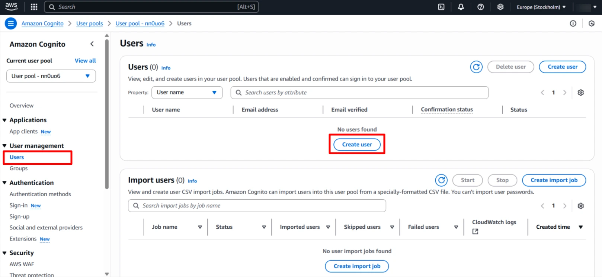Collapse the Authentication section
Viewport: 602px width, 277px height.
click(x=4, y=183)
